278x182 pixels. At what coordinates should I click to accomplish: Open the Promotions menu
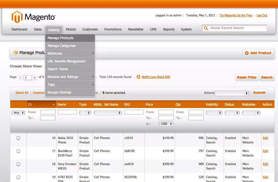point(113,29)
